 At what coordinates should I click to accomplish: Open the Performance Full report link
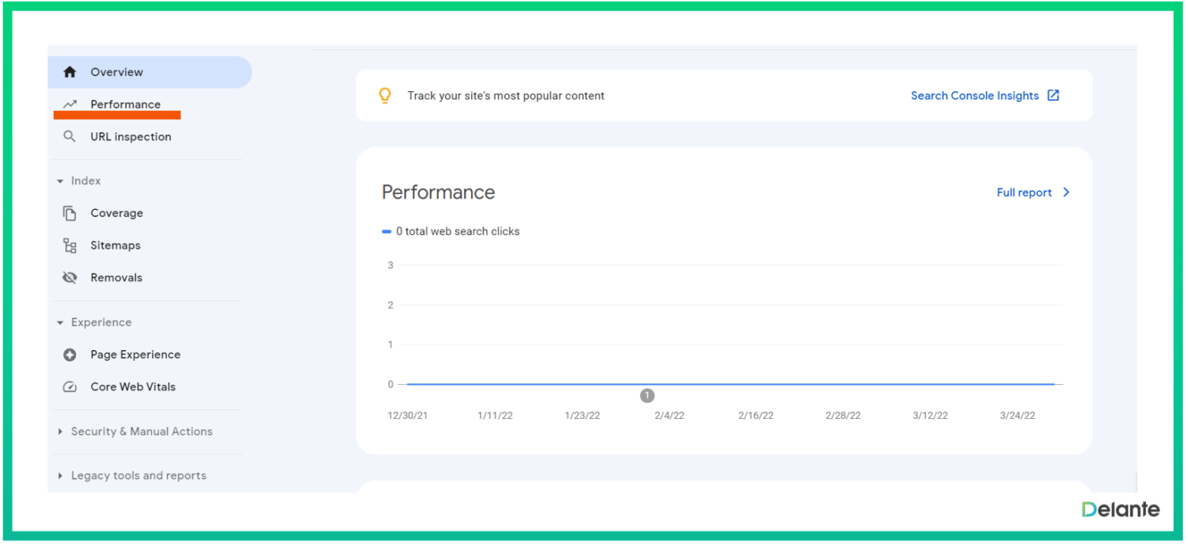coord(1024,192)
